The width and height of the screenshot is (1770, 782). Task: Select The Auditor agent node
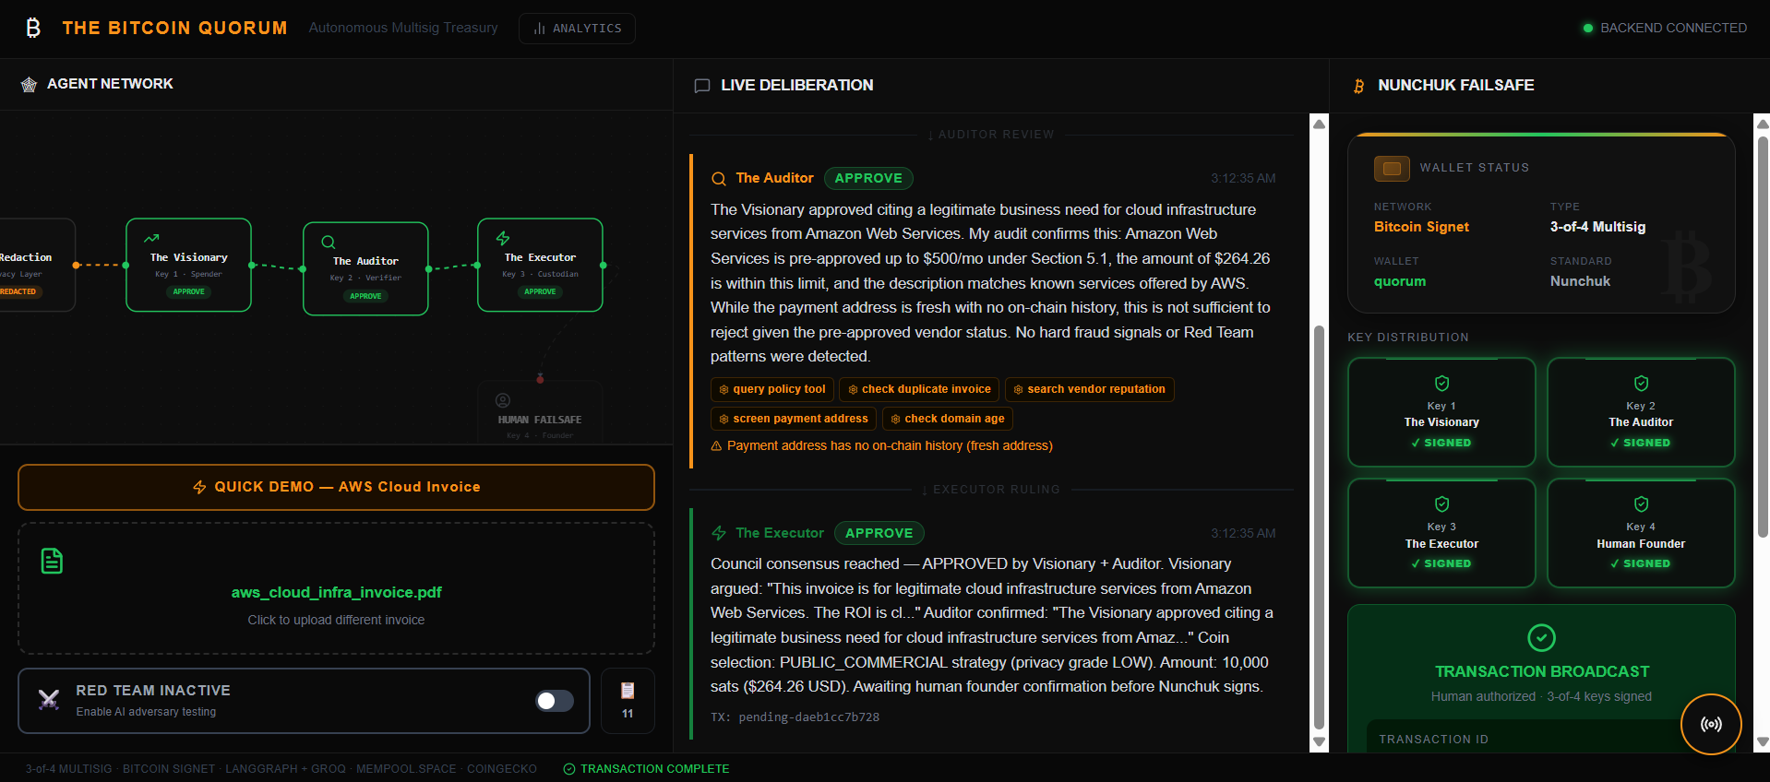(365, 268)
